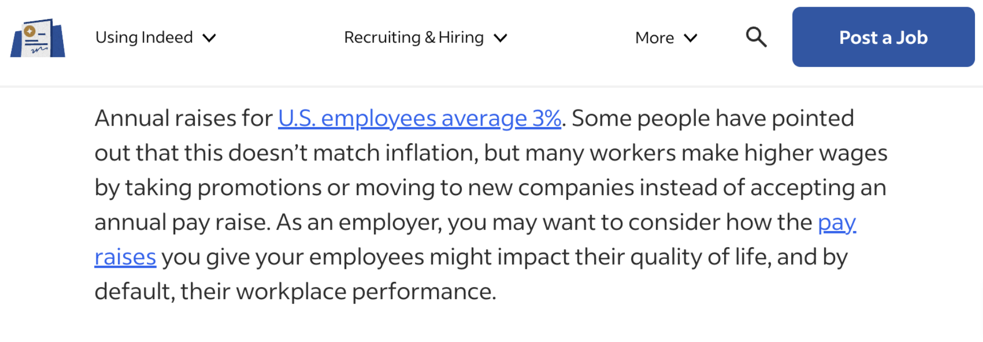
Task: Click the phrase "quality of life" in text
Action: coord(700,257)
